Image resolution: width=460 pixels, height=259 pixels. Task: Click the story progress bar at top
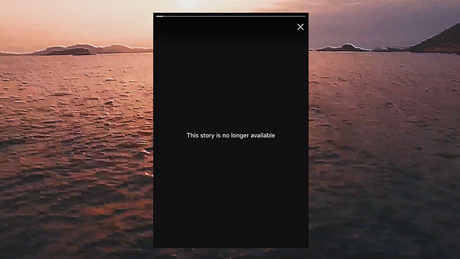tap(231, 16)
